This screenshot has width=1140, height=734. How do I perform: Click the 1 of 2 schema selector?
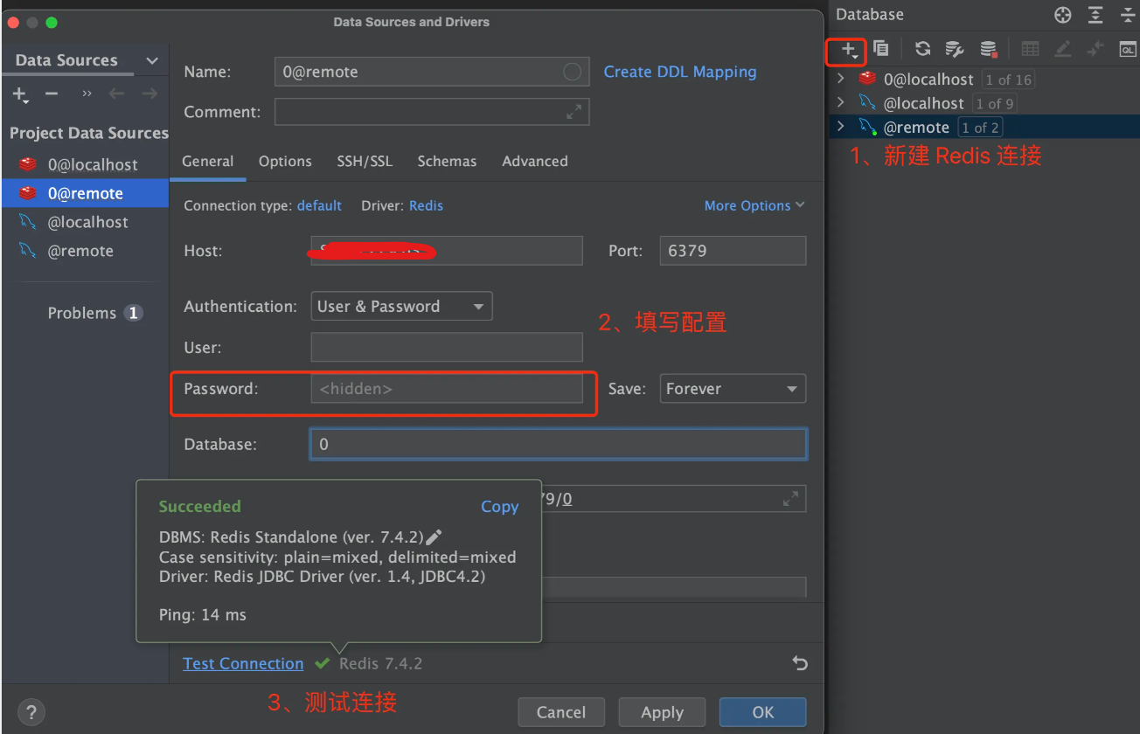tap(980, 128)
